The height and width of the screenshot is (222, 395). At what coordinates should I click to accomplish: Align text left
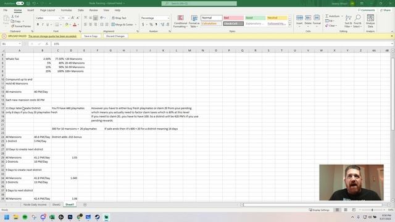[86, 25]
